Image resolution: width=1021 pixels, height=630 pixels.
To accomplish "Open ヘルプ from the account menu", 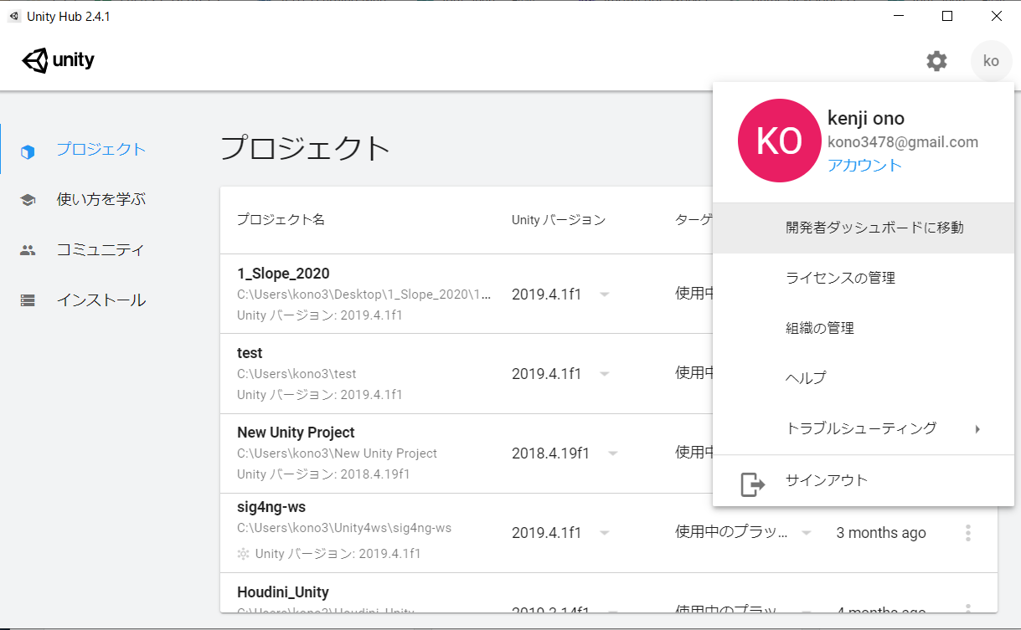I will click(x=864, y=378).
